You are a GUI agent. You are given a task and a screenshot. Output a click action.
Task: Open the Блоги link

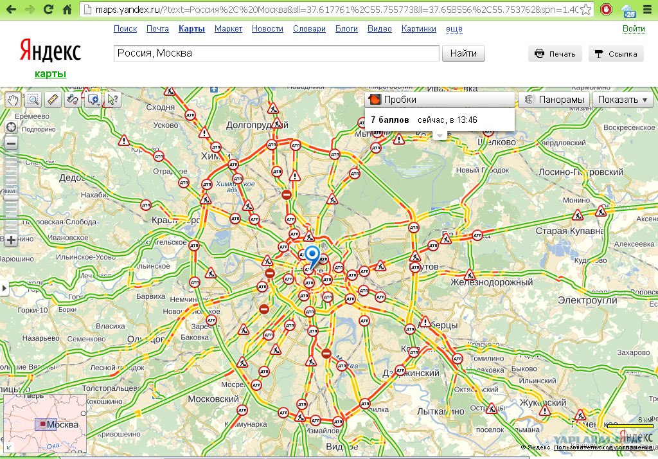[346, 28]
